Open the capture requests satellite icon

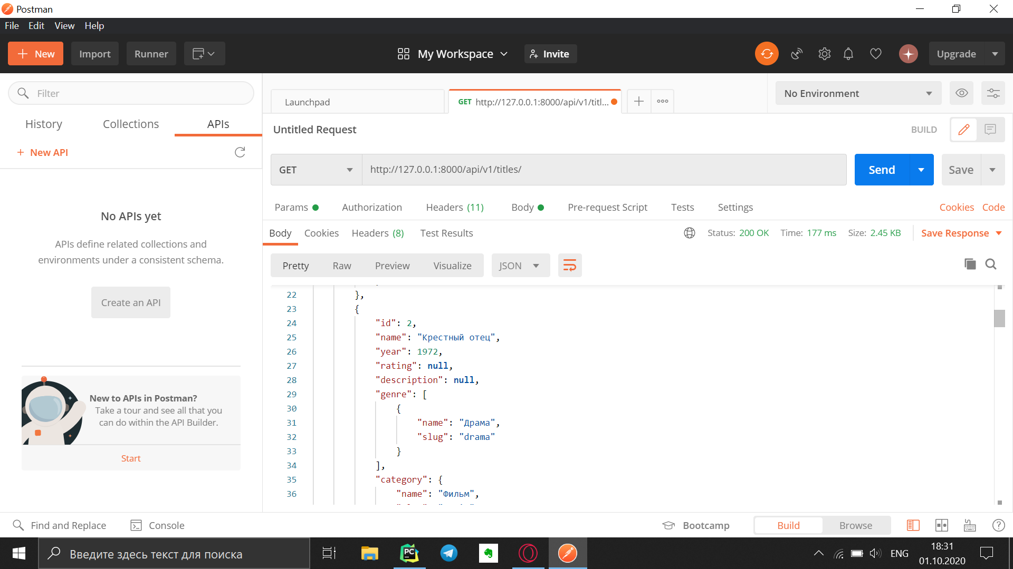[797, 54]
